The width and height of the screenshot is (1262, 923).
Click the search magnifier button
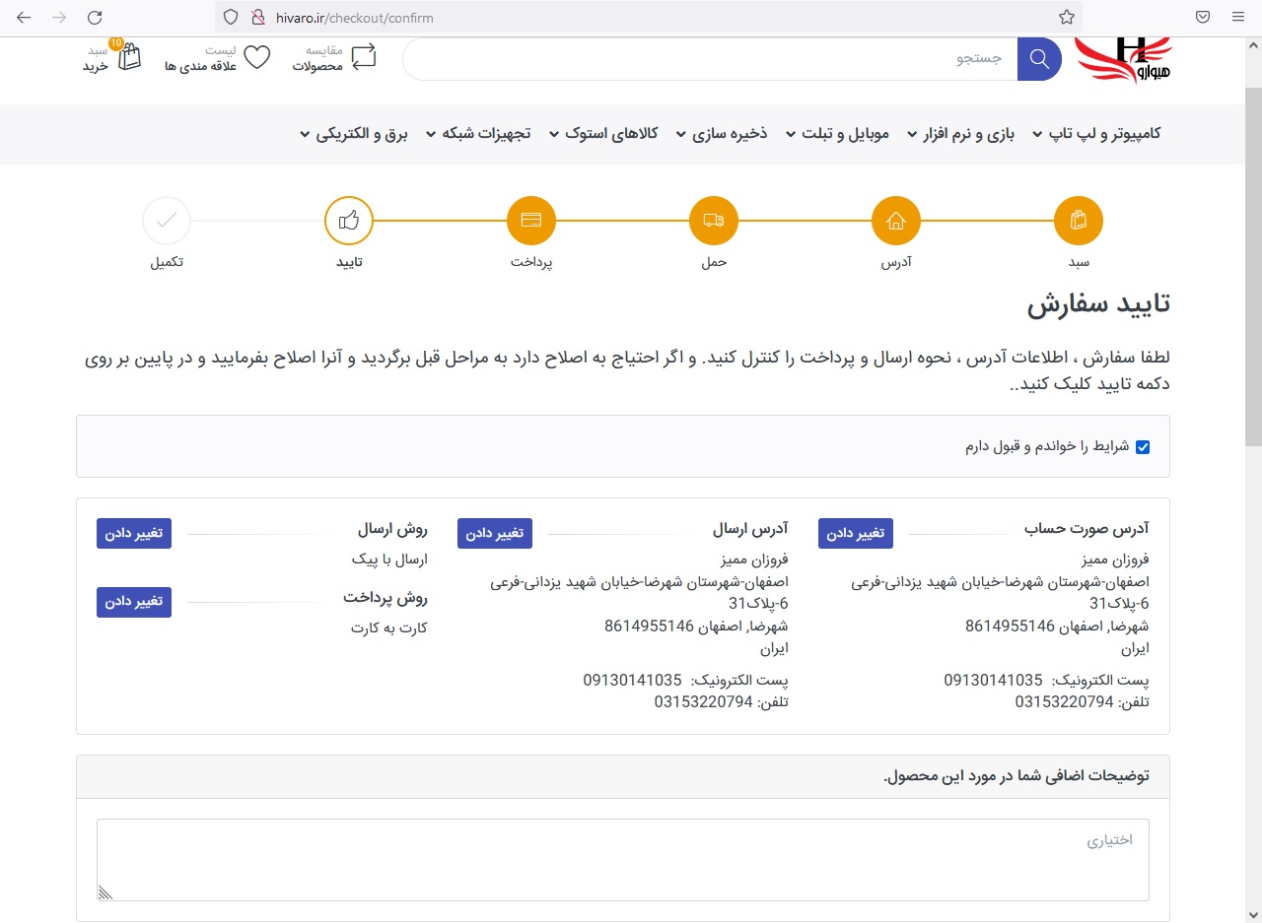[1039, 59]
